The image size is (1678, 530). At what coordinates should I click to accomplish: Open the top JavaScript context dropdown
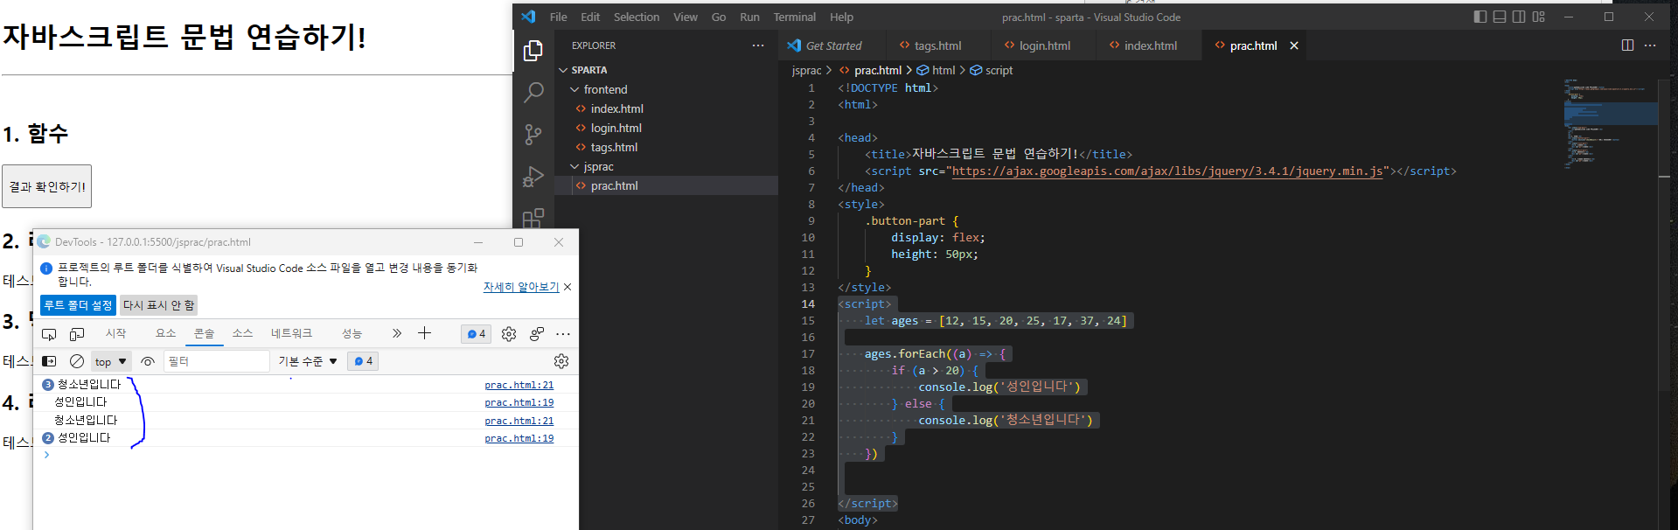111,361
